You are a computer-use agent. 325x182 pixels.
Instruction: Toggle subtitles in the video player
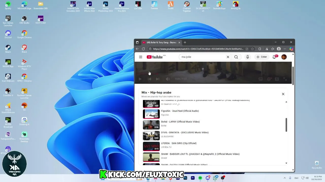pyautogui.click(x=261, y=79)
